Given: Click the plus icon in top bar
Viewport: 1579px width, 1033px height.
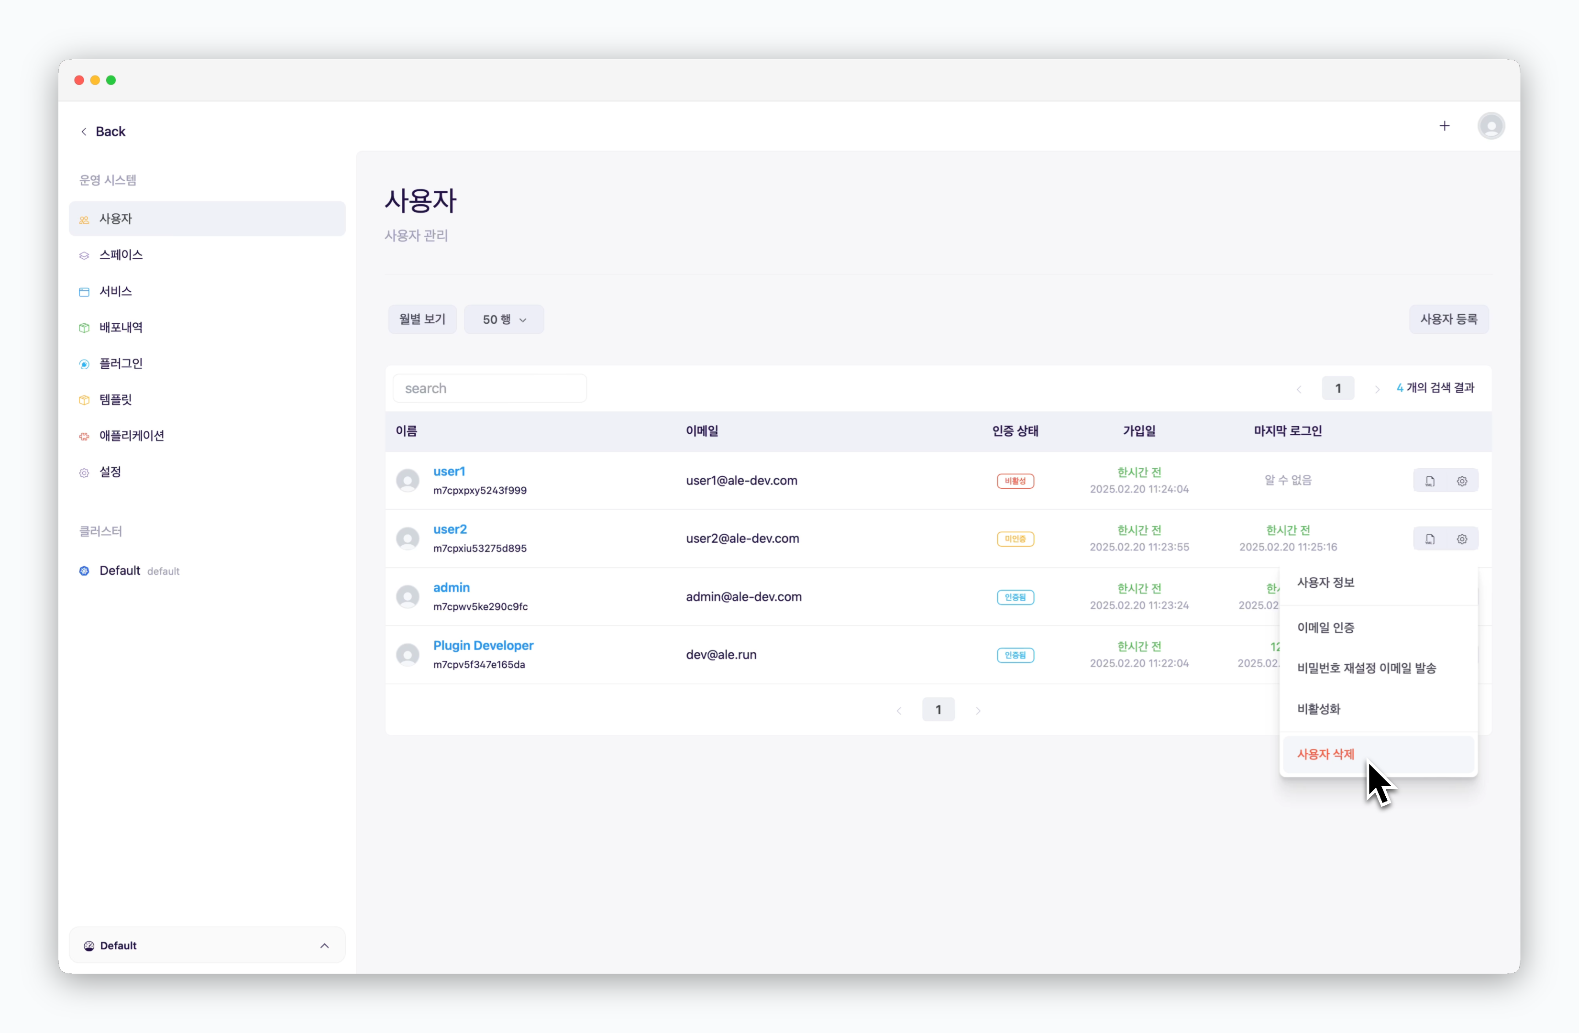Looking at the screenshot, I should [1444, 126].
